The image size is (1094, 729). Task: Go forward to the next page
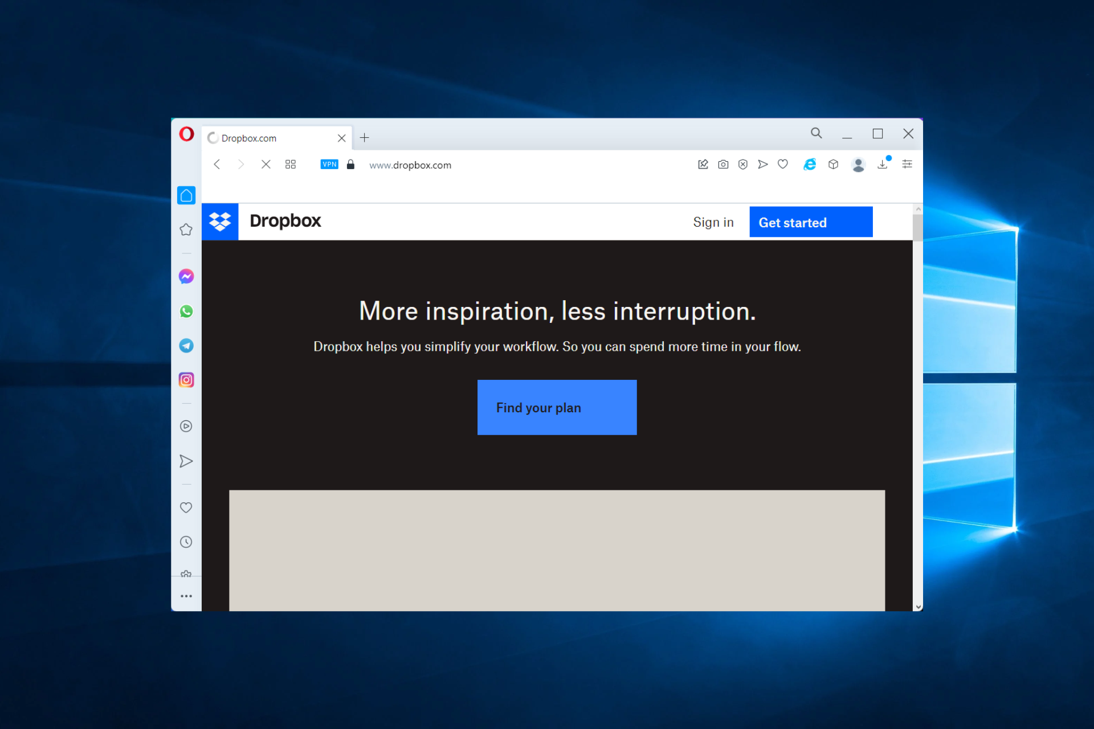point(241,165)
